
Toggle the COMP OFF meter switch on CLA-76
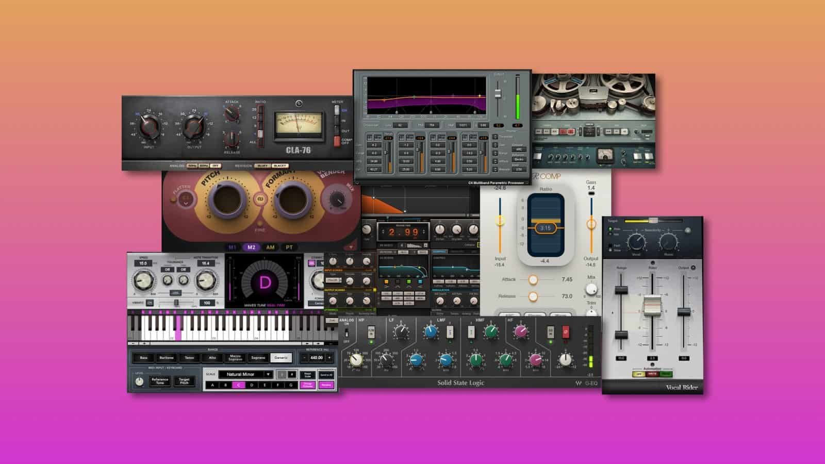pos(337,140)
